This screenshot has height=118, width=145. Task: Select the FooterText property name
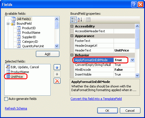coord(94,41)
